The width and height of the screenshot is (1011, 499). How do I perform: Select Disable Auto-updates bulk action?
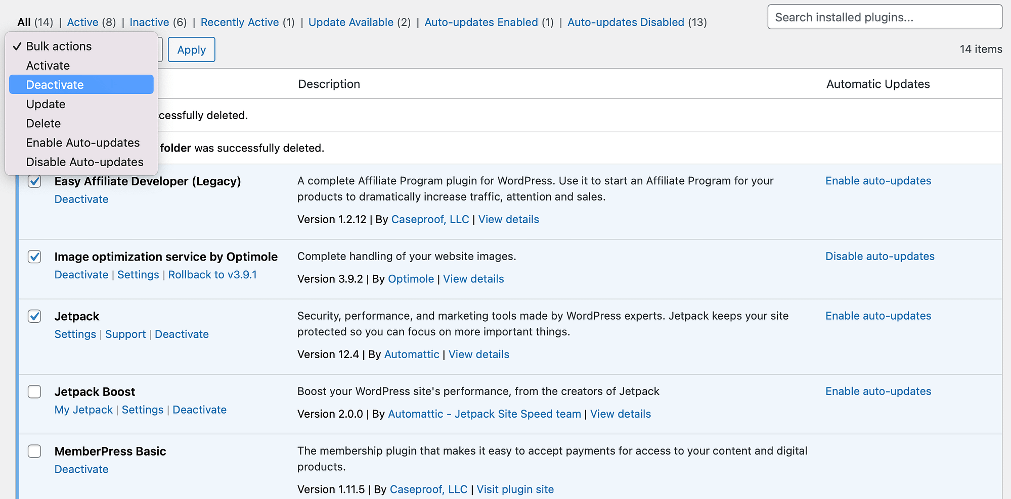click(x=81, y=162)
